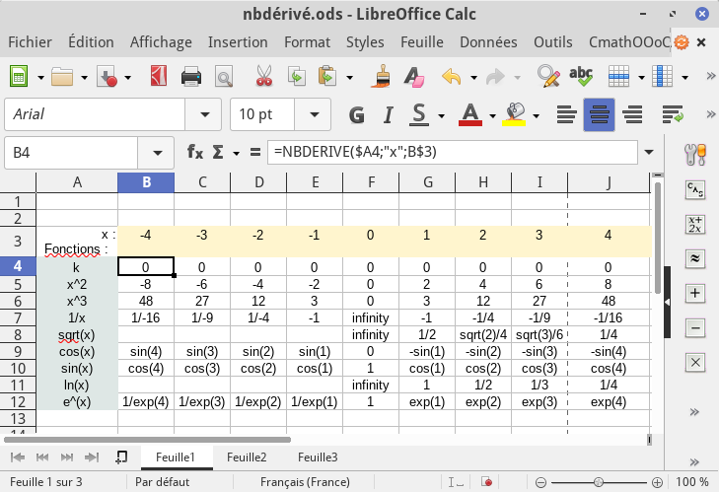The image size is (719, 492).
Task: Open Find & Replace tool
Action: click(548, 77)
